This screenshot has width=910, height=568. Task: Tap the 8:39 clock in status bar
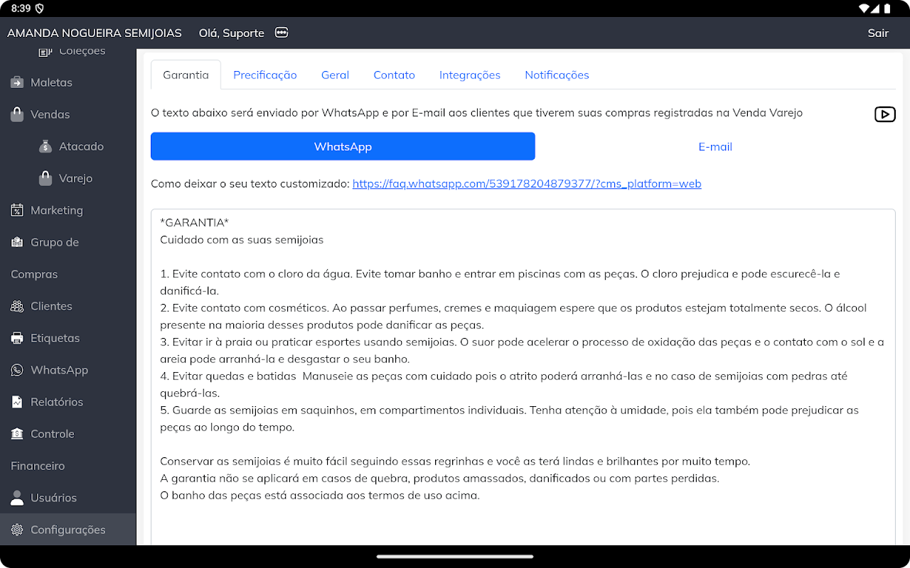point(21,9)
